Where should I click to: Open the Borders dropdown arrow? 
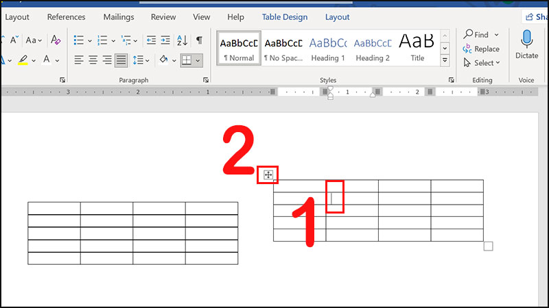(198, 60)
